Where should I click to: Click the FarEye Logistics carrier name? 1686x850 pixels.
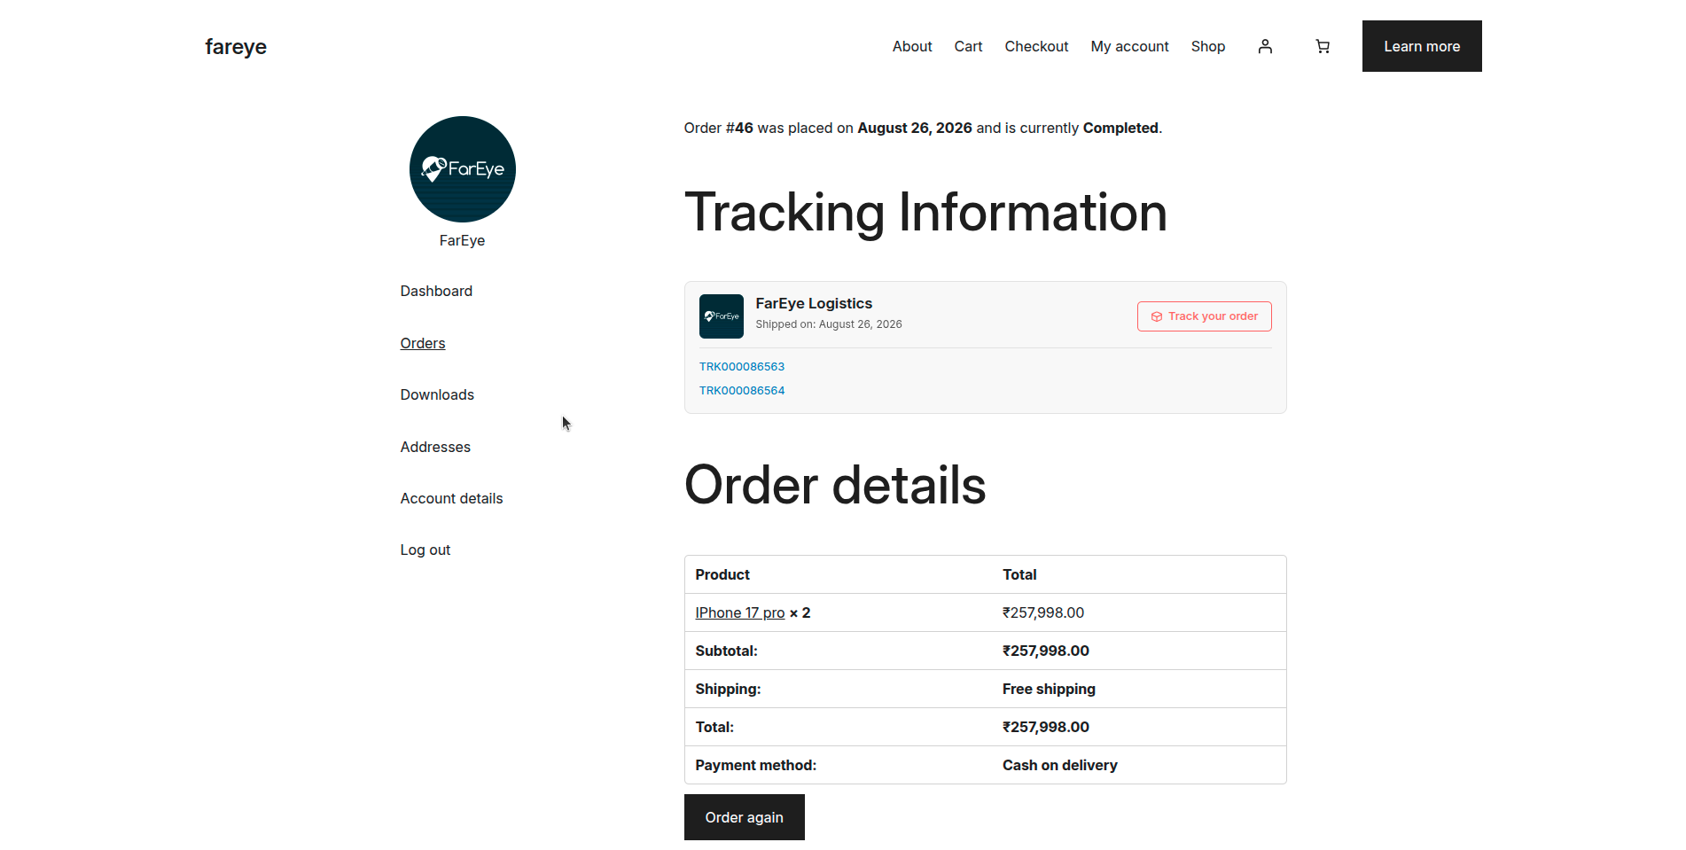814,303
